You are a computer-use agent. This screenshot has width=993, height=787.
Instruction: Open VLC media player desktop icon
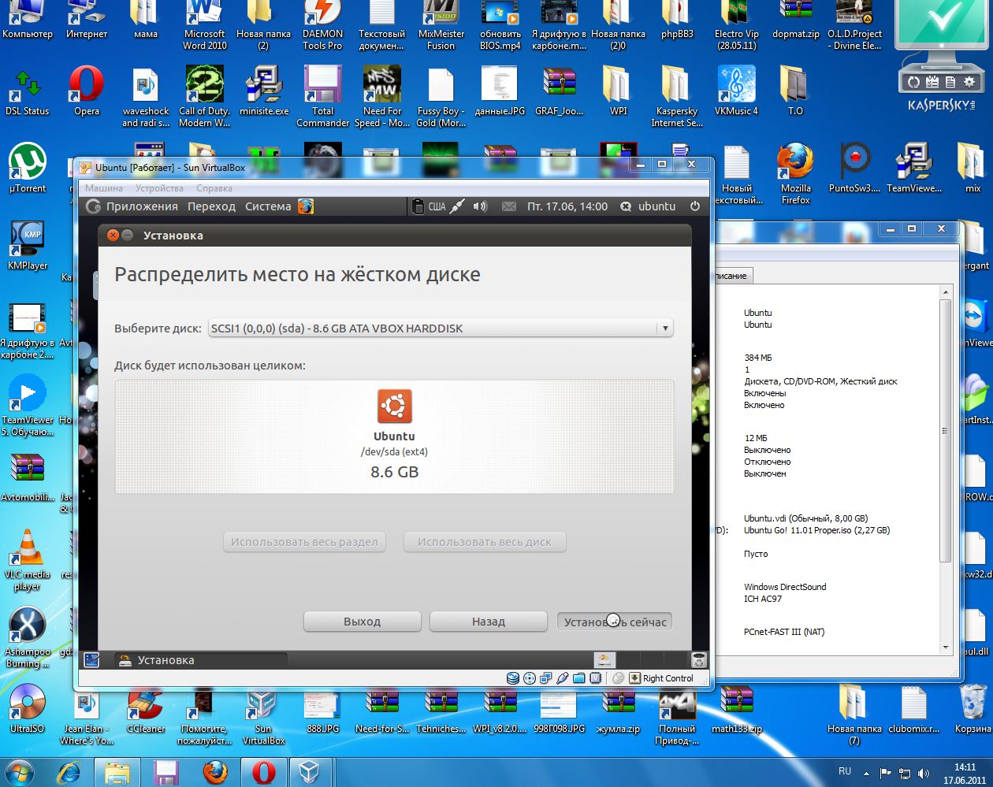click(27, 560)
